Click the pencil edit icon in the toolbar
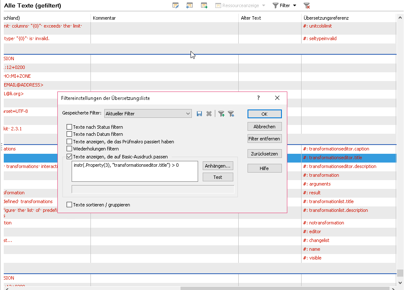Screen dimensions: 405x290 pyautogui.click(x=176, y=5)
